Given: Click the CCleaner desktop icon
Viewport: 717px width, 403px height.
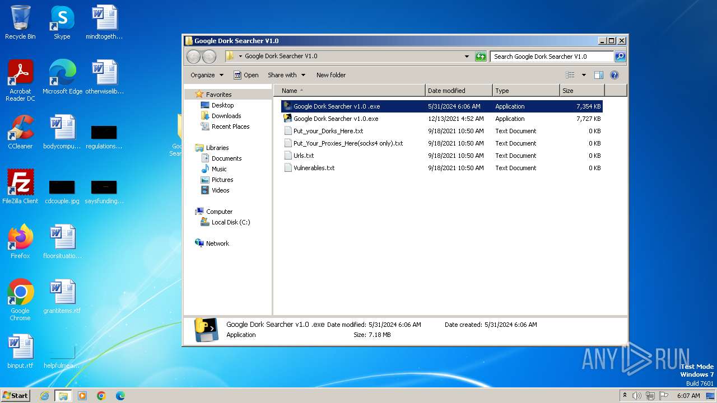Looking at the screenshot, I should point(20,132).
